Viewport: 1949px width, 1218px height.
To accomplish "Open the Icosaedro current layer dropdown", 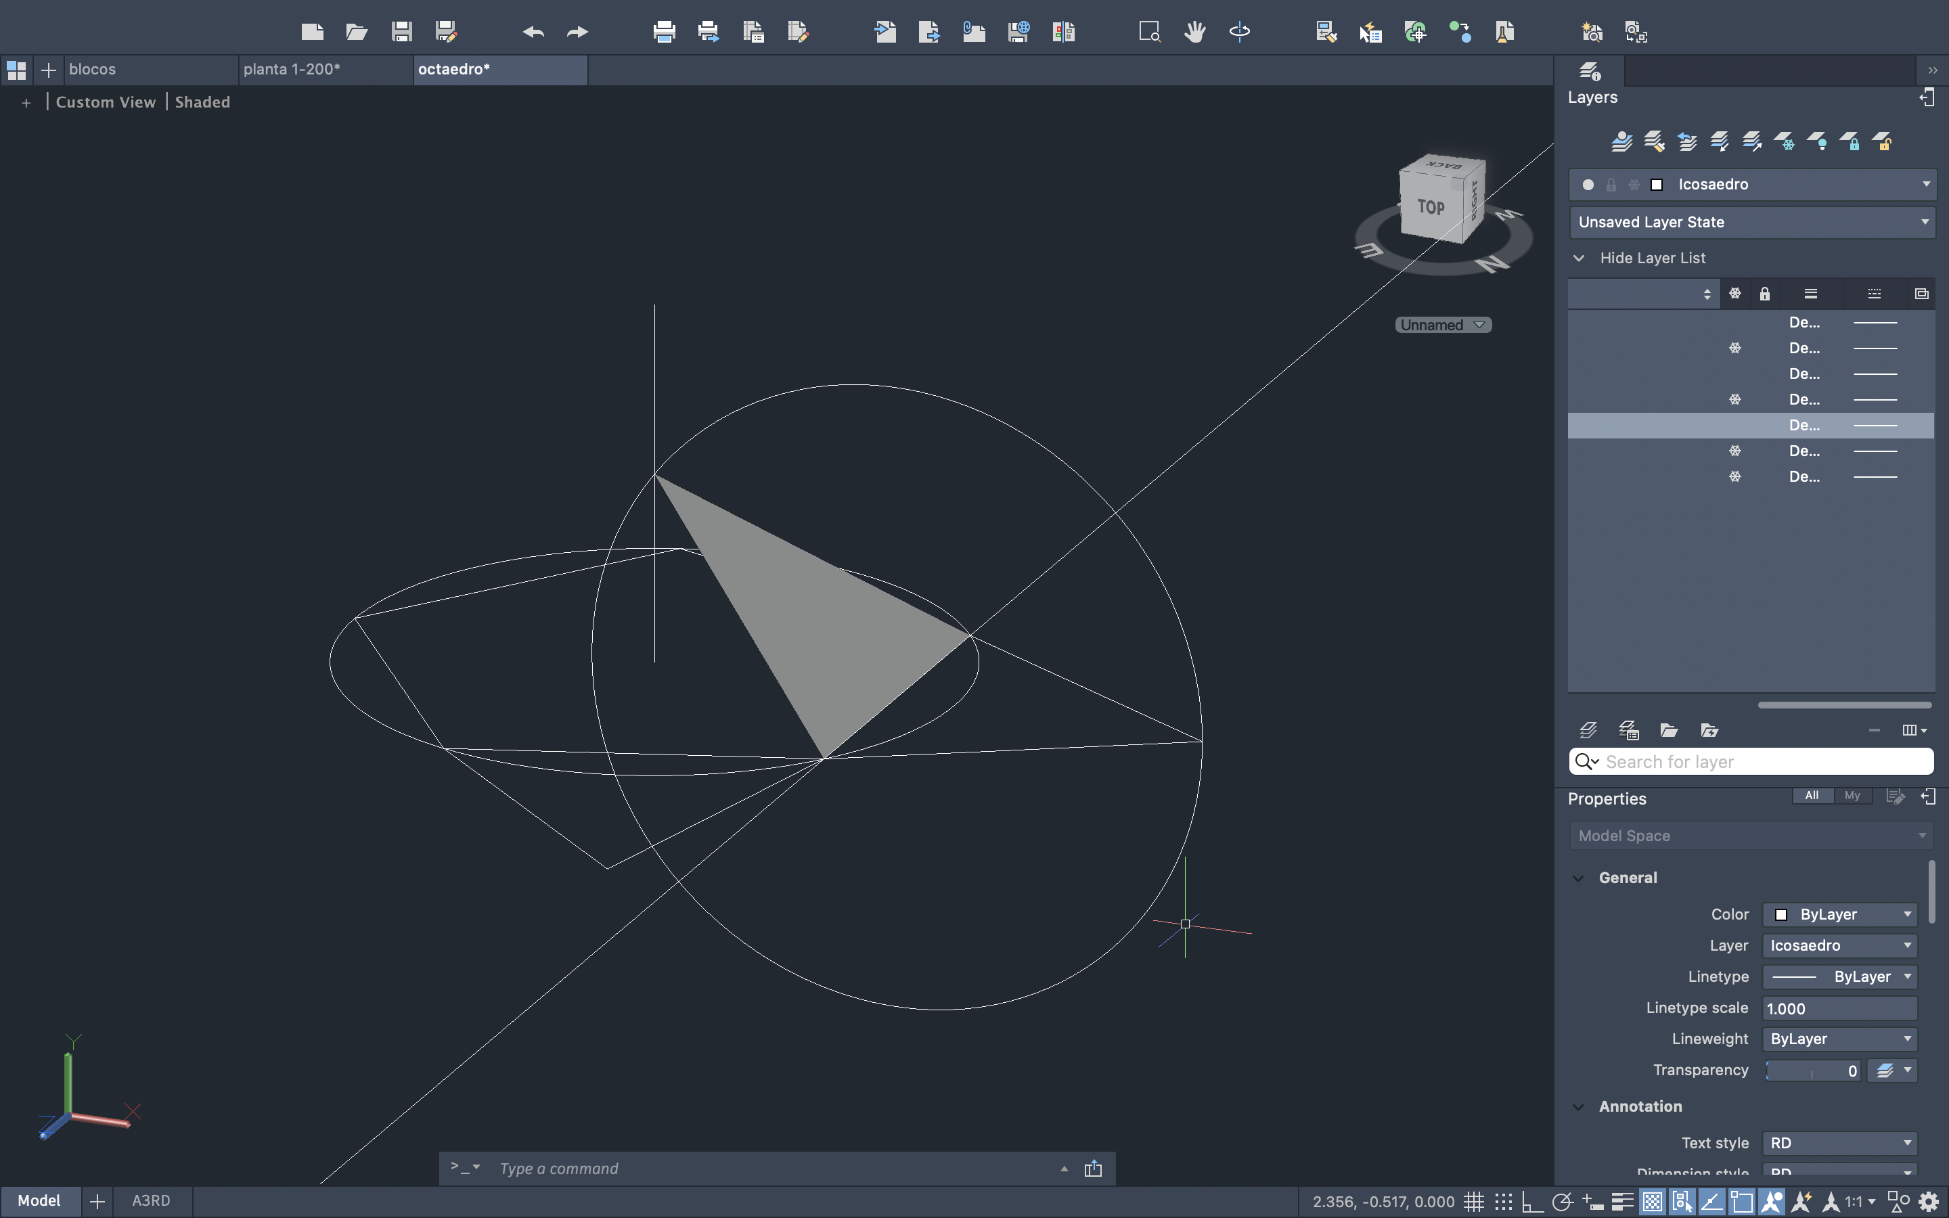I will pyautogui.click(x=1925, y=185).
